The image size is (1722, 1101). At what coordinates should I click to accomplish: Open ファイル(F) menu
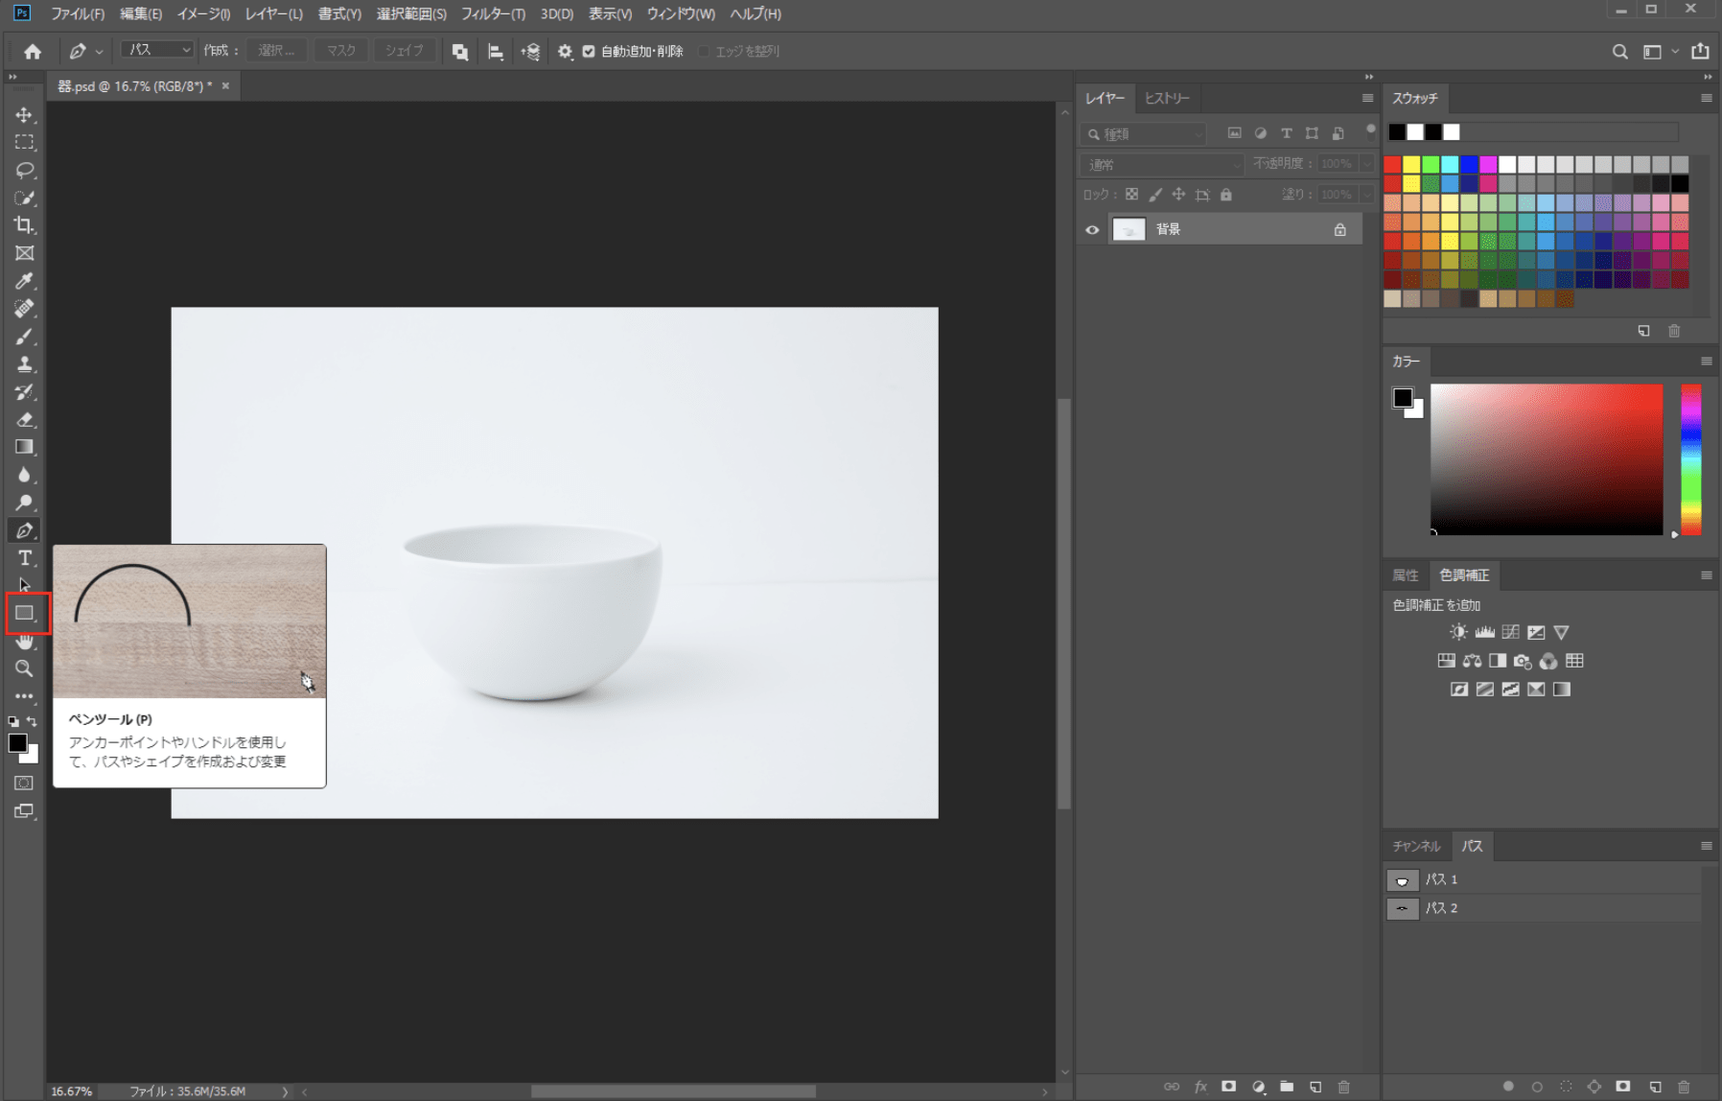tap(77, 14)
